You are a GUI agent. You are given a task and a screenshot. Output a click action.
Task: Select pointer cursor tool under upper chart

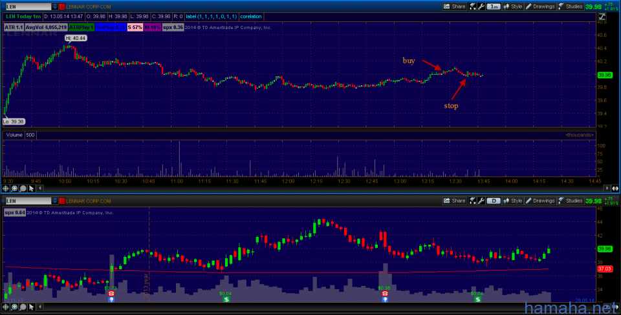(x=31, y=188)
